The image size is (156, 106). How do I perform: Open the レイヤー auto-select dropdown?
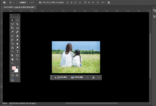click(33, 3)
